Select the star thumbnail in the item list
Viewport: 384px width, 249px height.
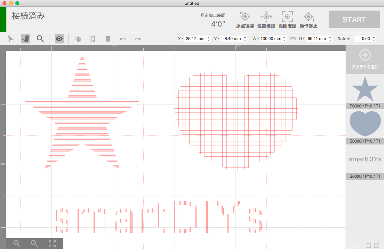365,89
